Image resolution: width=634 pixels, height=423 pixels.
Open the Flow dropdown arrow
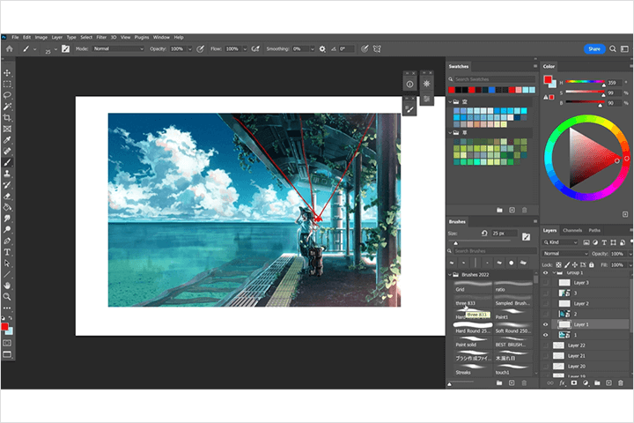pos(245,49)
